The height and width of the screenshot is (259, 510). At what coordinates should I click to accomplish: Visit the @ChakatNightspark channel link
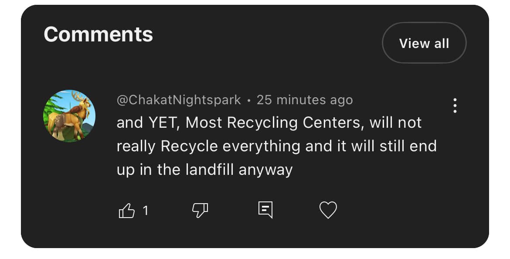pos(179,100)
